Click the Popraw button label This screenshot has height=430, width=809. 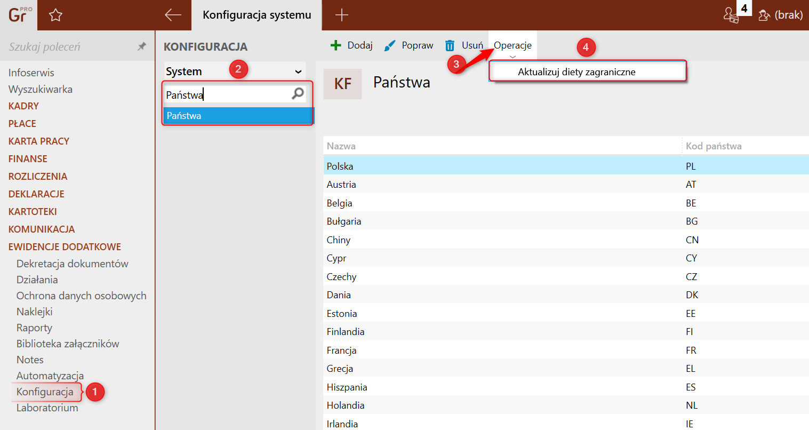click(x=418, y=45)
